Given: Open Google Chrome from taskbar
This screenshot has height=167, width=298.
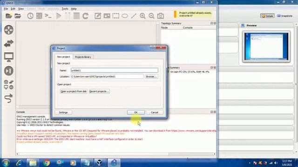Looking at the screenshot, I should click(47, 163).
